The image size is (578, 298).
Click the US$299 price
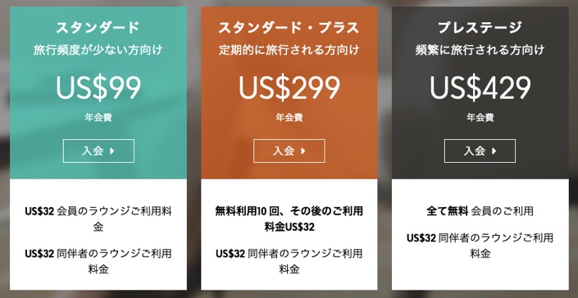289,88
